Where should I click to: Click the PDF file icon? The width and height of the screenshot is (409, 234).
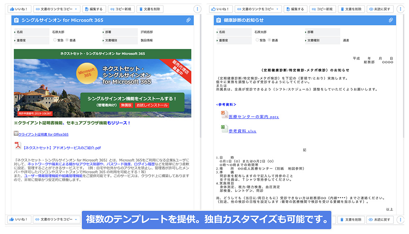click(x=18, y=146)
